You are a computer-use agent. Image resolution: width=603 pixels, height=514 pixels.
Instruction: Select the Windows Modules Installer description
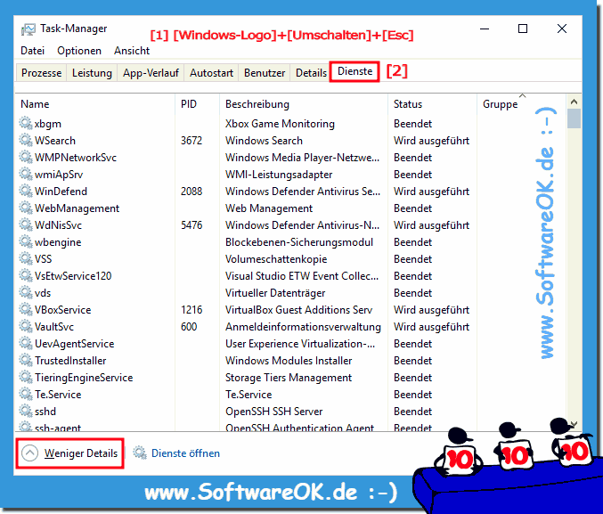pos(289,361)
